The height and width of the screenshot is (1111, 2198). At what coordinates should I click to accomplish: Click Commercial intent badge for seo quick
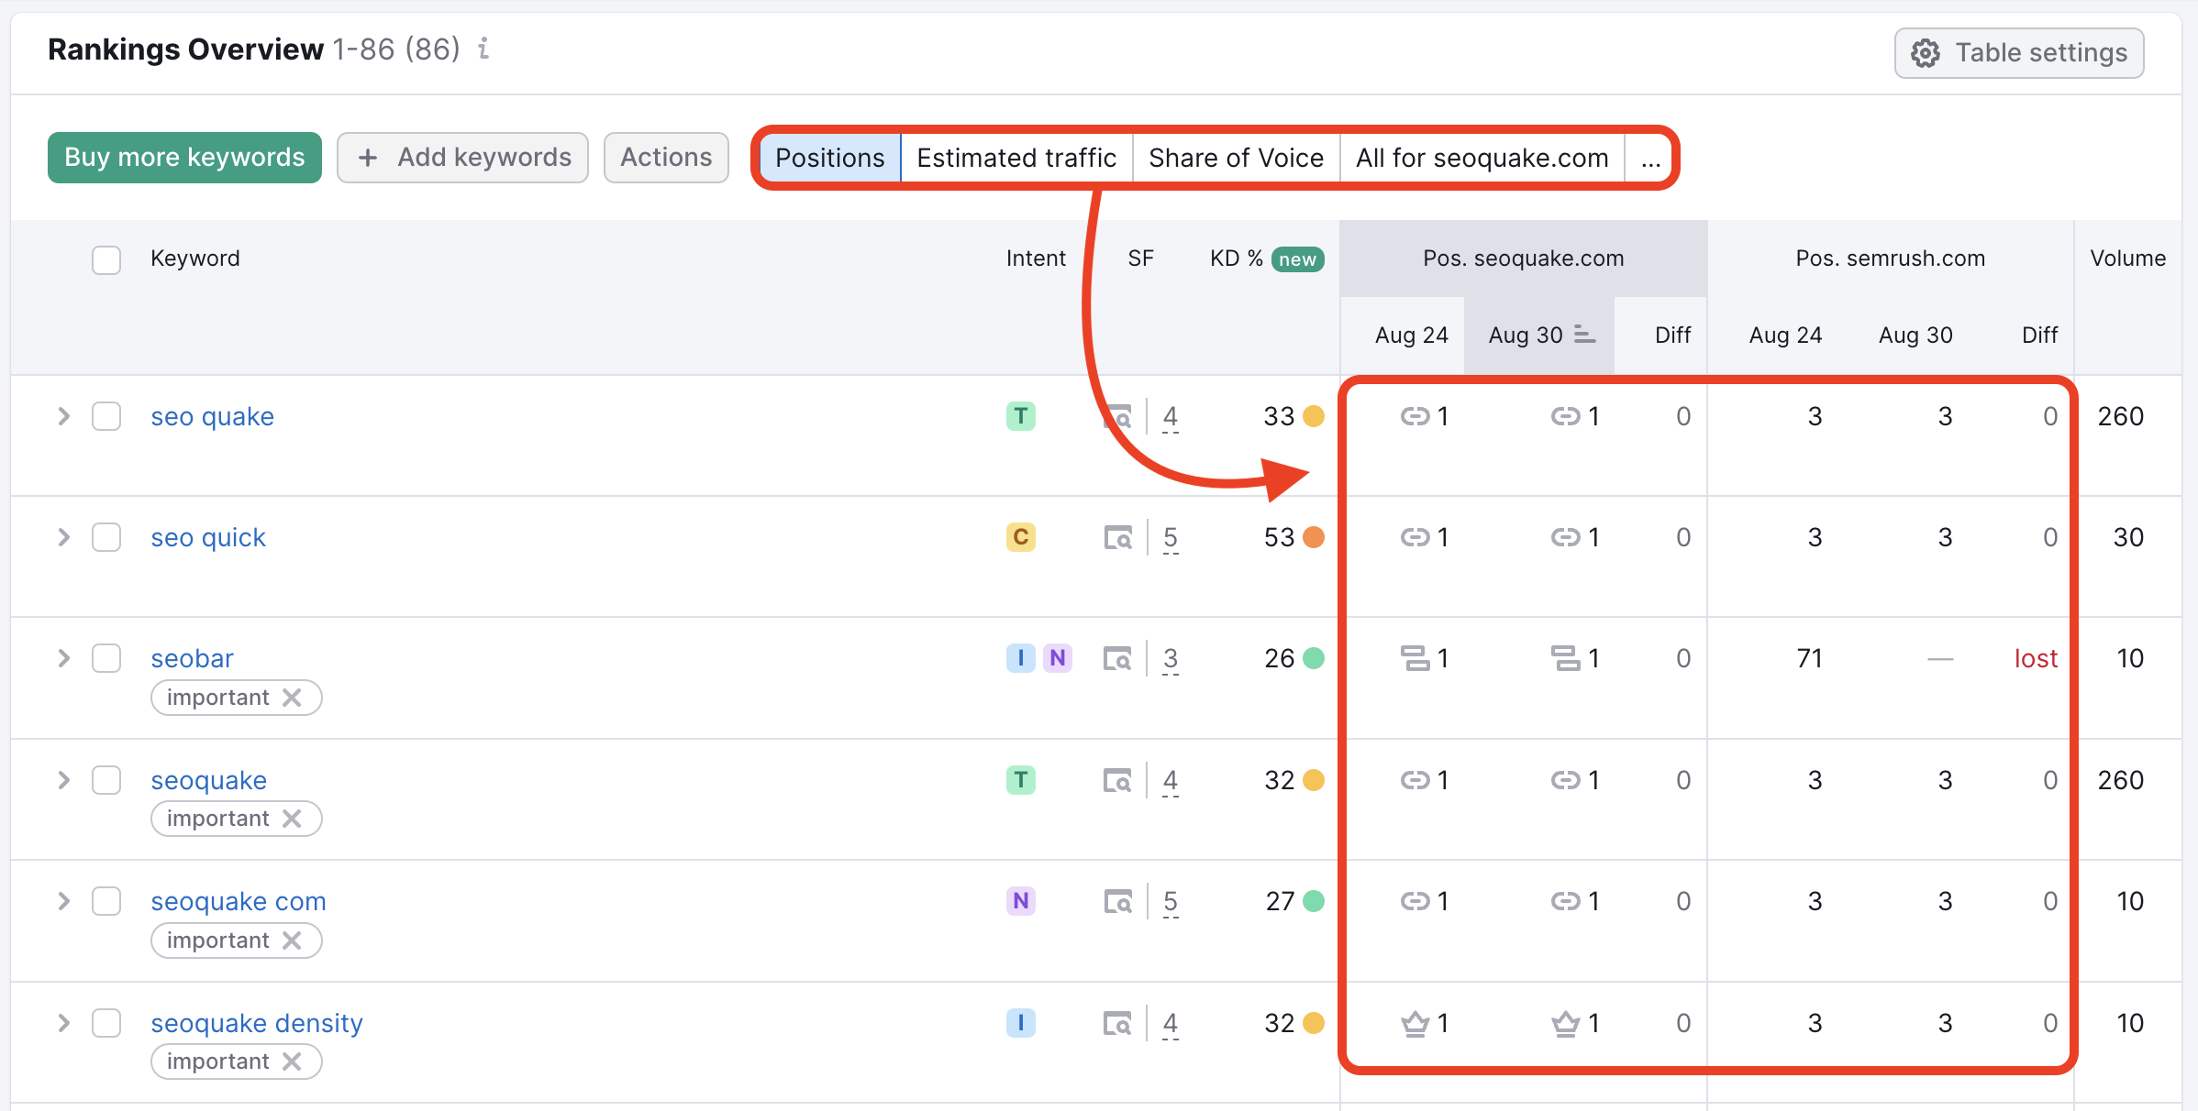[x=1021, y=537]
